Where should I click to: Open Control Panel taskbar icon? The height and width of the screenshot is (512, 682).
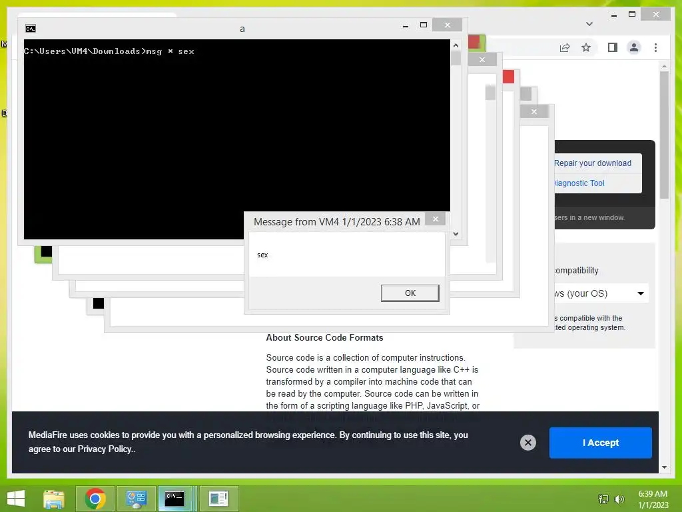pyautogui.click(x=136, y=499)
